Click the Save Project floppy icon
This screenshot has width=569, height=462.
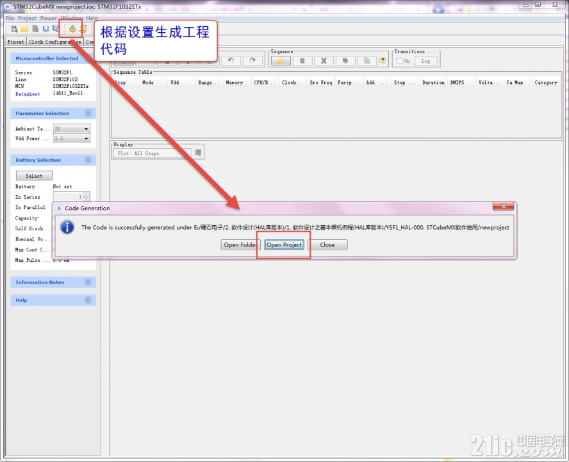tap(45, 29)
